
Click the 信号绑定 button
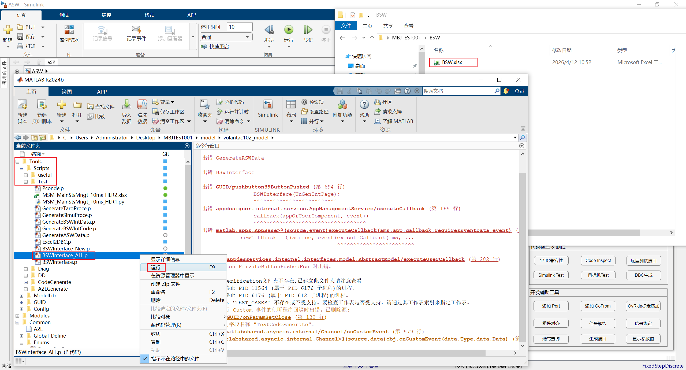pyautogui.click(x=643, y=324)
